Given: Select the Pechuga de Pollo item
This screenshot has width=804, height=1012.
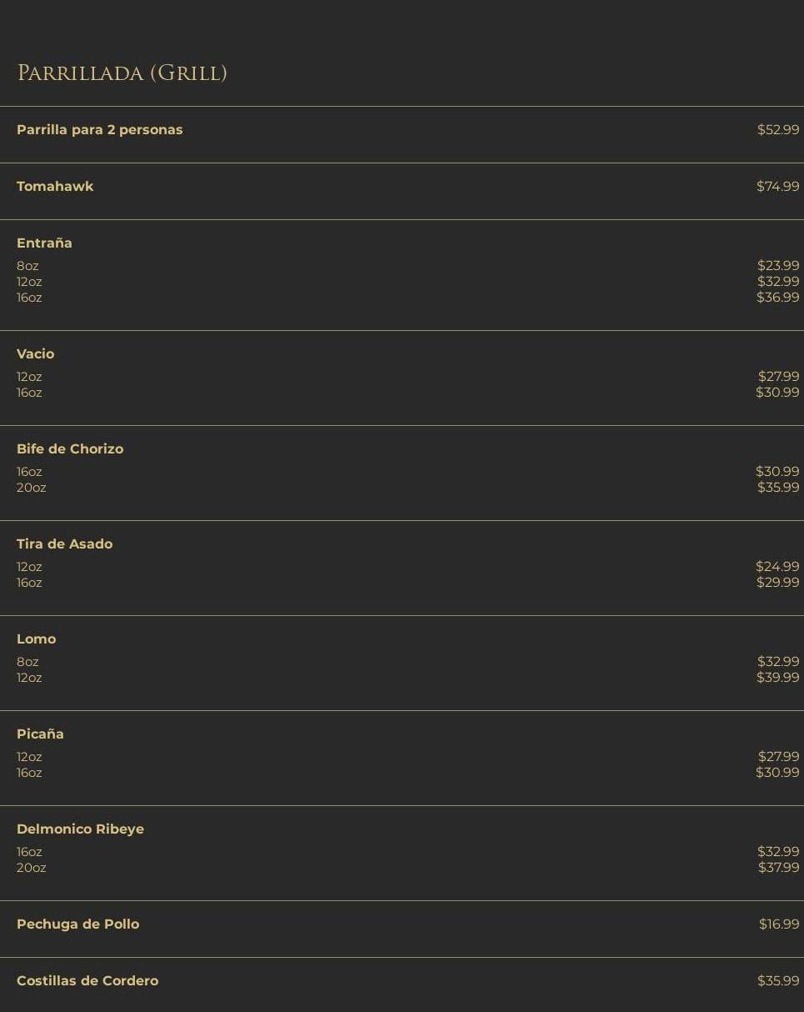Looking at the screenshot, I should pos(77,924).
